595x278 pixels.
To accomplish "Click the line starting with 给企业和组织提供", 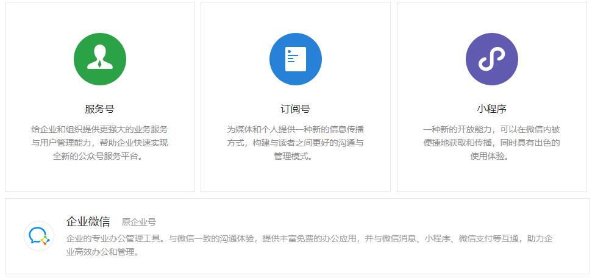I will pos(99,129).
